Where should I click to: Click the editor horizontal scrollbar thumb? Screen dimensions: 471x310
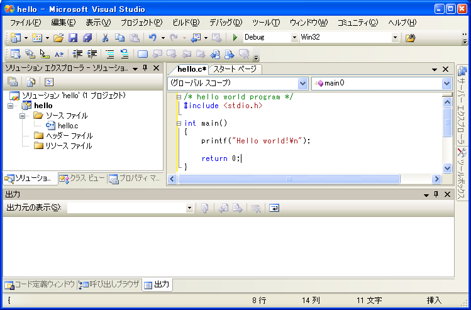click(x=289, y=179)
